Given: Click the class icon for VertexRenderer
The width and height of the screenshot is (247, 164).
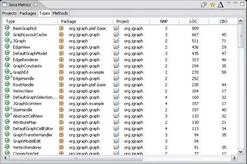Looking at the screenshot, I should click(x=7, y=147).
